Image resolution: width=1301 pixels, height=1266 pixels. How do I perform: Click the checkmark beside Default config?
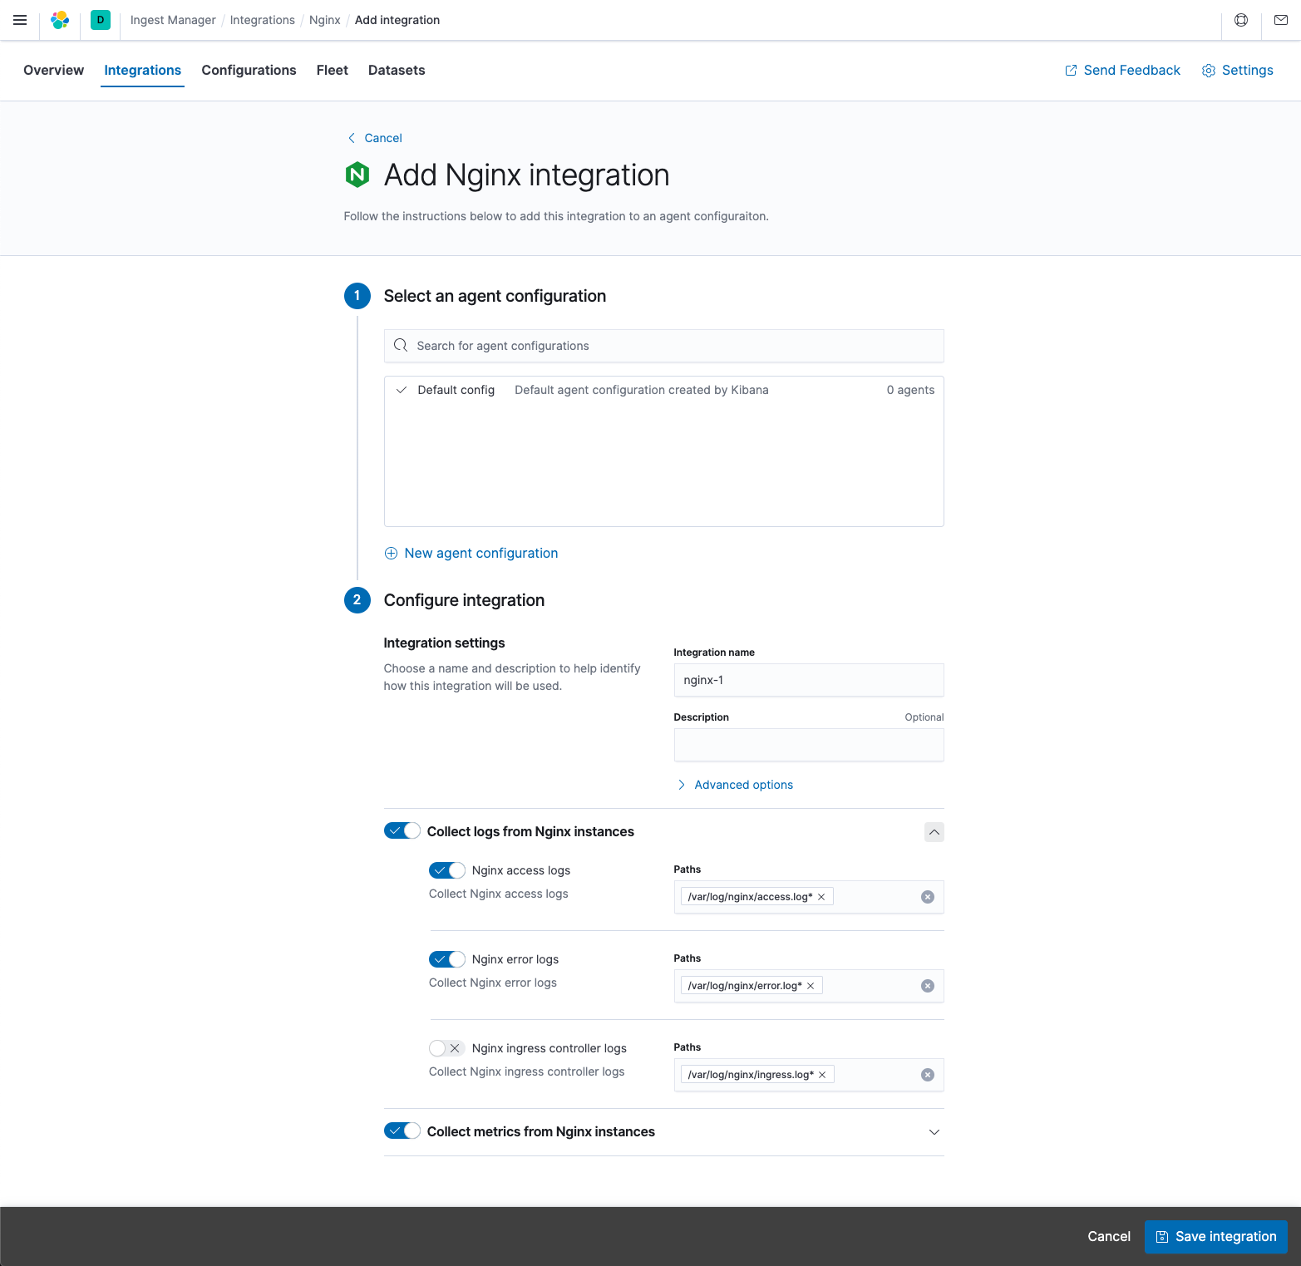click(402, 390)
